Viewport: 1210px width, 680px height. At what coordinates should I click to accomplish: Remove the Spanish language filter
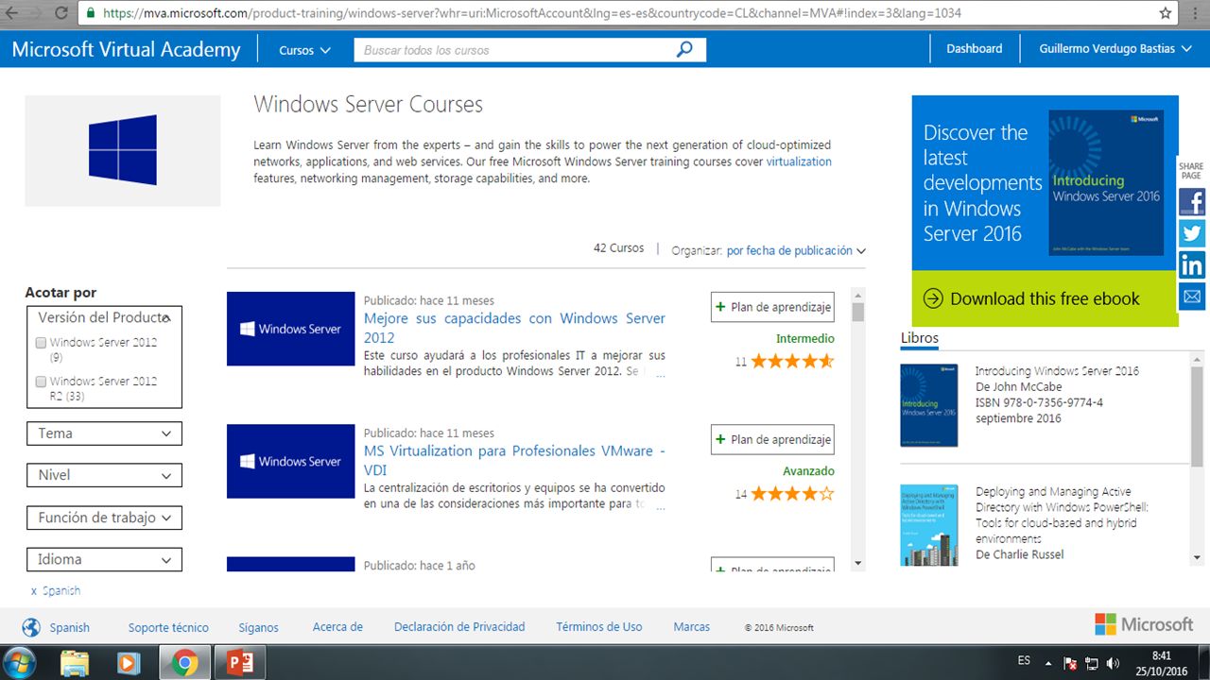point(34,591)
